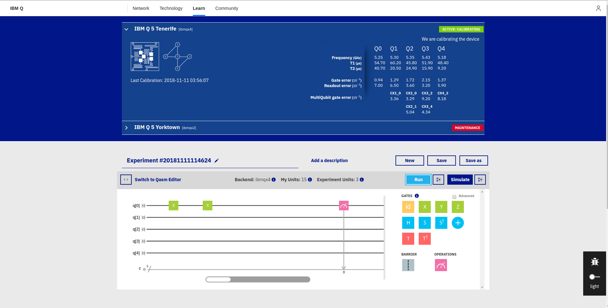608x308 pixels.
Task: Select the Hadamard (H) gate
Action: 408,222
